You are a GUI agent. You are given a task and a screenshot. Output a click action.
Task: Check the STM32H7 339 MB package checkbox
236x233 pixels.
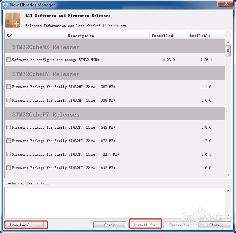[8, 100]
